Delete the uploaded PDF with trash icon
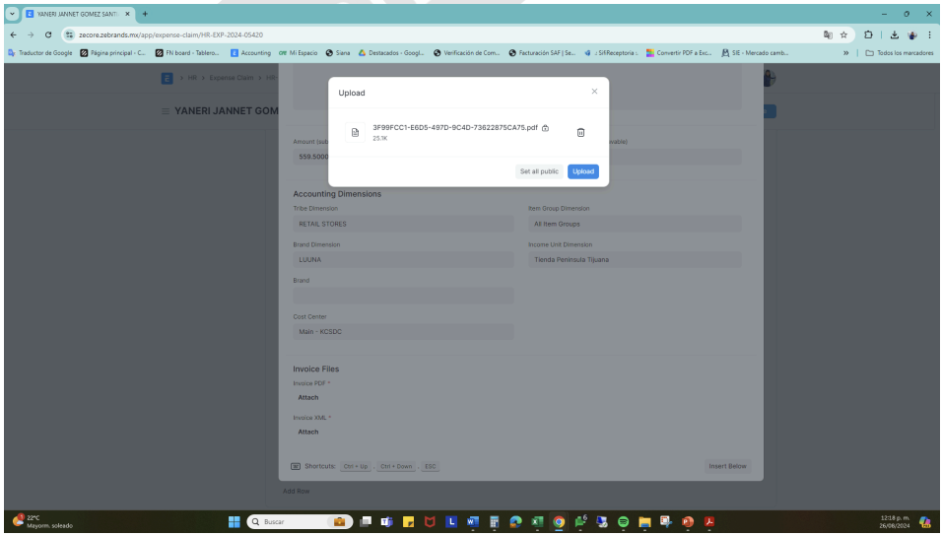The height and width of the screenshot is (536, 942). pyautogui.click(x=580, y=133)
